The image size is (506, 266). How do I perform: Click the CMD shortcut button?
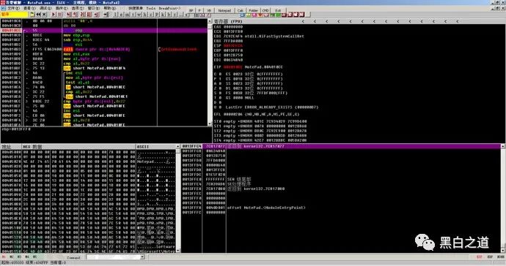point(265,11)
